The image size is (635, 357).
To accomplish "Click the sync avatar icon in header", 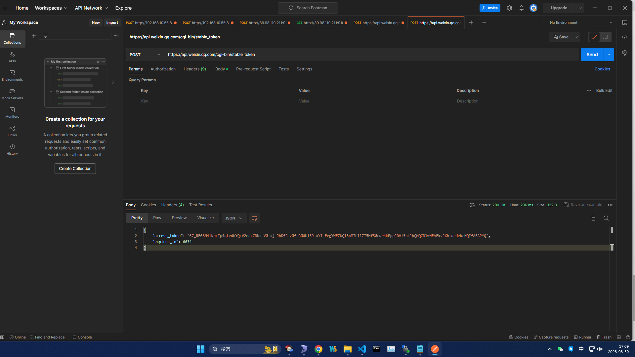I will 533,8.
